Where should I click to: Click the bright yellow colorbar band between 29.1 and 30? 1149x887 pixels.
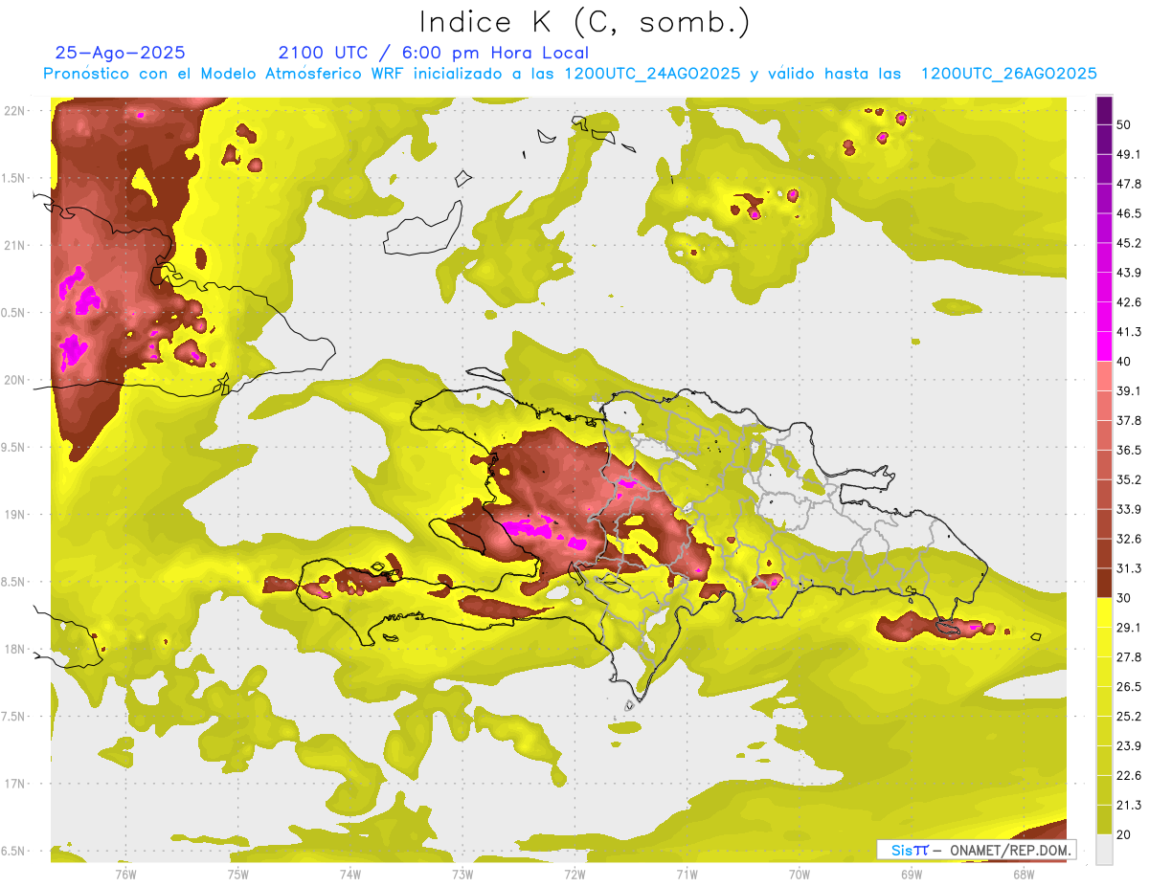pos(1104,612)
